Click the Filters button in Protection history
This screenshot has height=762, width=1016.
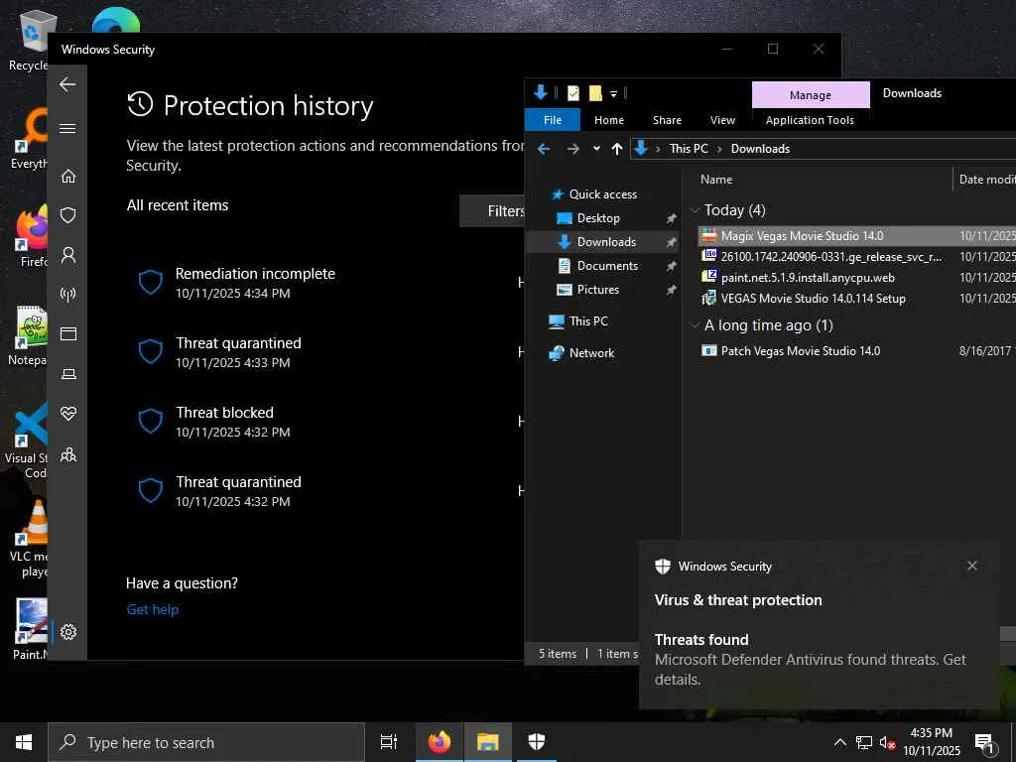pos(492,211)
